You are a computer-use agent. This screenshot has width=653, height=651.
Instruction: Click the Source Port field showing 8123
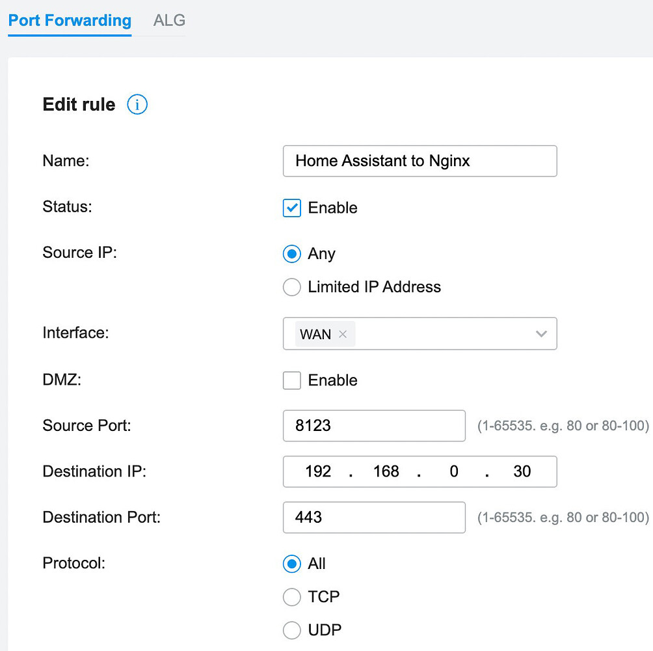(x=374, y=426)
